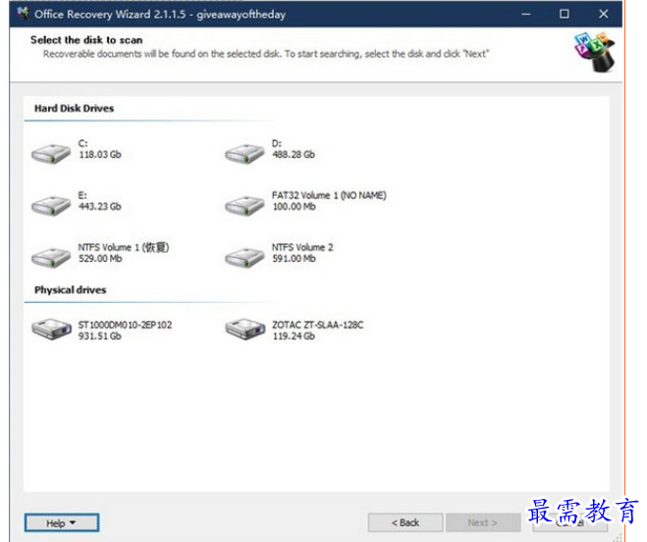Click the Hard Disk Drives heading

75,109
